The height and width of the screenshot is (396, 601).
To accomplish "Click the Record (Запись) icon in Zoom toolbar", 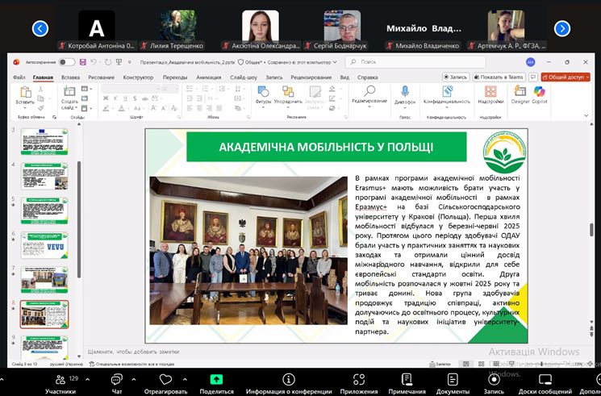I will pyautogui.click(x=493, y=377).
